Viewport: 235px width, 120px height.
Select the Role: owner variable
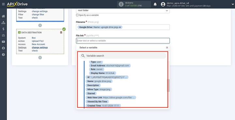(x=97, y=69)
